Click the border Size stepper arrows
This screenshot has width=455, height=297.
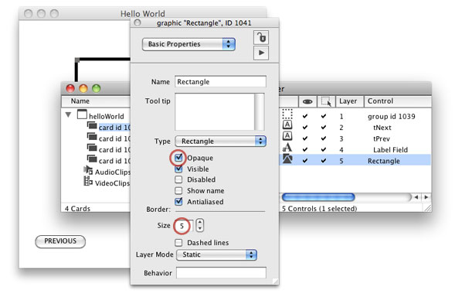click(x=199, y=226)
